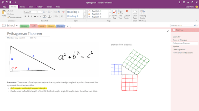Image resolution: width=199 pixels, height=111 pixels.
Task: Open font color options arrow
Action: [52, 16]
